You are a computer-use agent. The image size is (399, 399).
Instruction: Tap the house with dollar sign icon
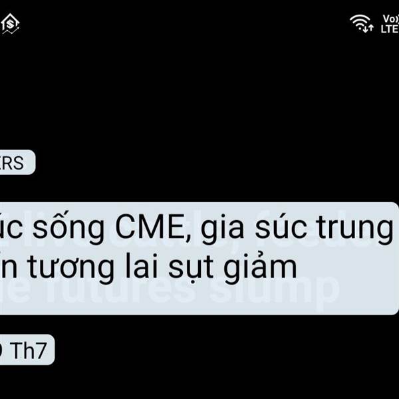coord(10,24)
